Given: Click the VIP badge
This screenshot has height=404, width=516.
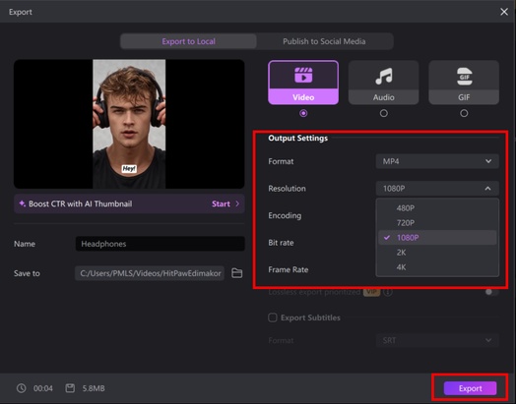Looking at the screenshot, I should [x=371, y=292].
